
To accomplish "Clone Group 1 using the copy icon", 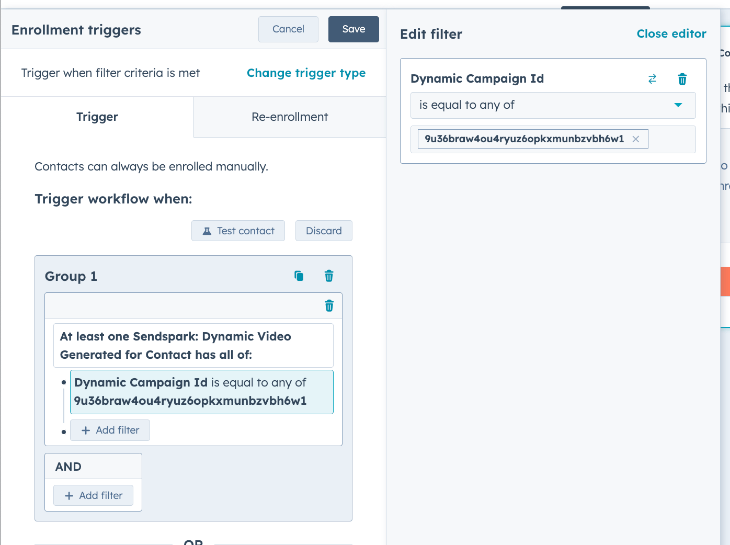I will (299, 276).
